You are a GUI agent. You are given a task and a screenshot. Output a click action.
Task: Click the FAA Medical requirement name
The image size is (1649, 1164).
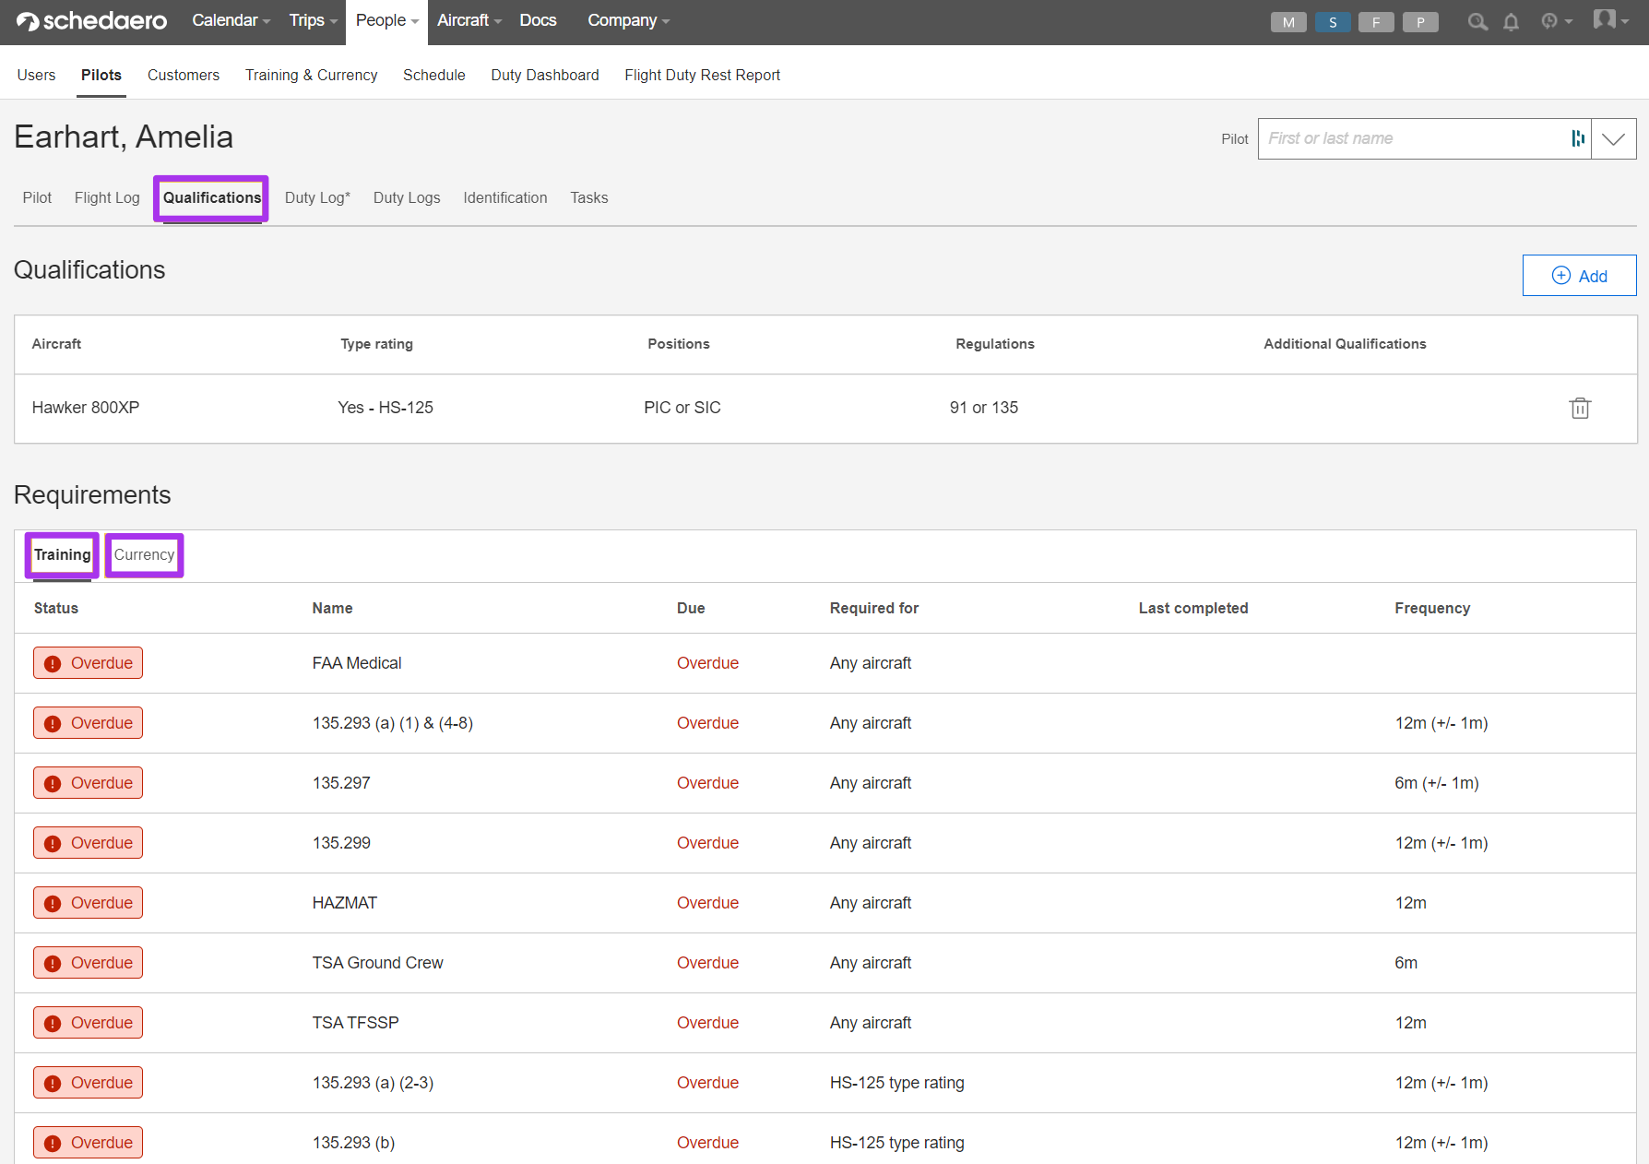[x=357, y=663]
